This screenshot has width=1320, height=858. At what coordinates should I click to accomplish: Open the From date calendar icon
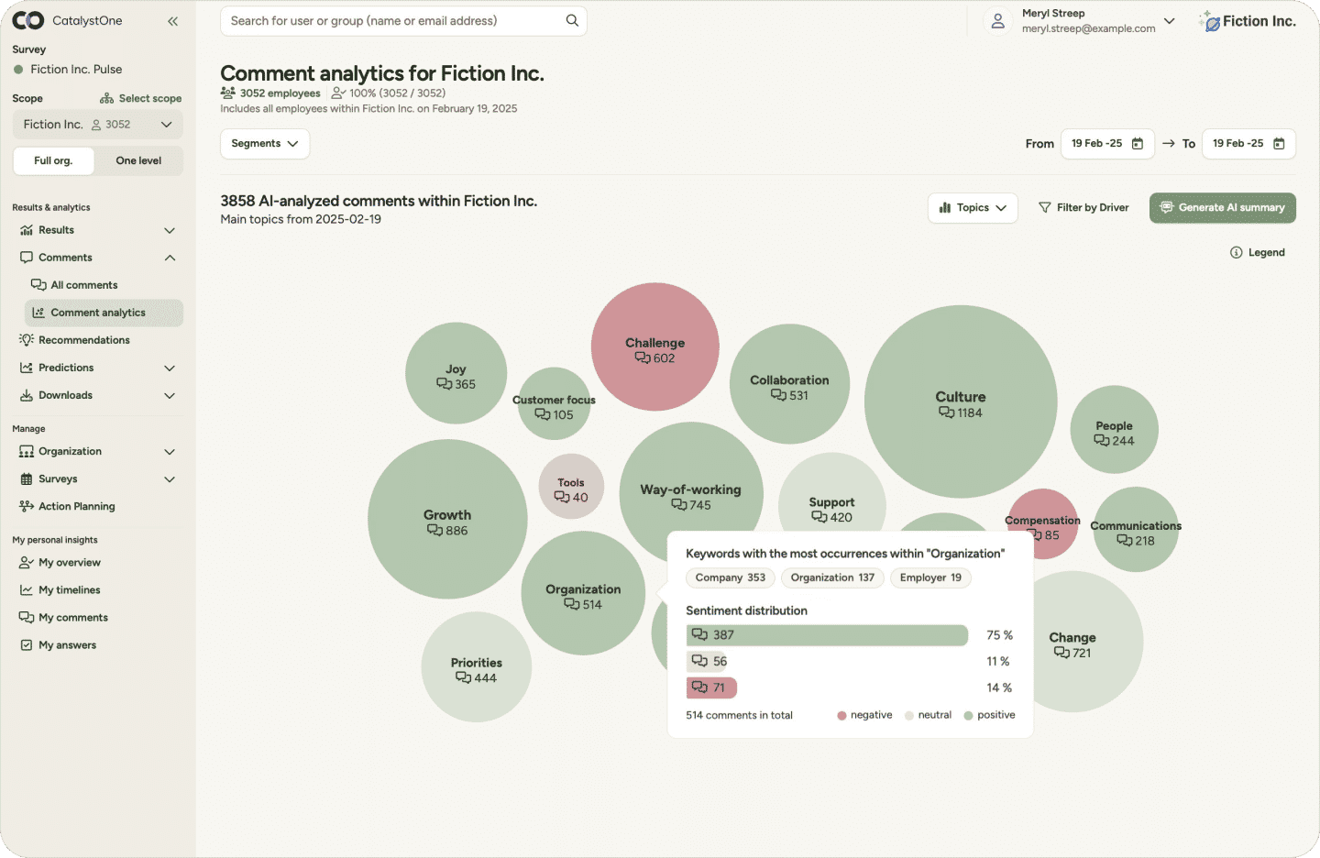[1138, 144]
